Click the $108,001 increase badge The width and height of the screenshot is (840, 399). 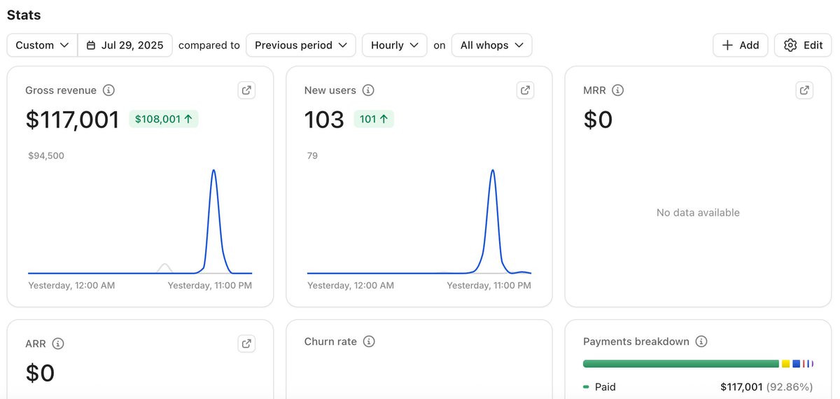click(164, 119)
